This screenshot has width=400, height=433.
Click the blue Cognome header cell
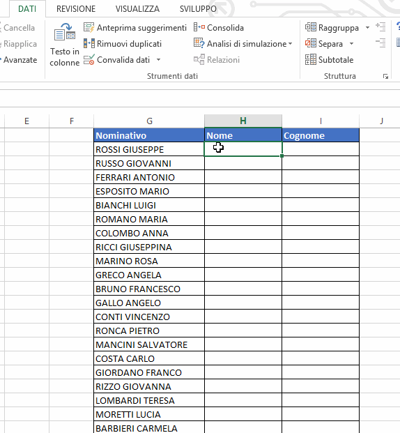[321, 135]
